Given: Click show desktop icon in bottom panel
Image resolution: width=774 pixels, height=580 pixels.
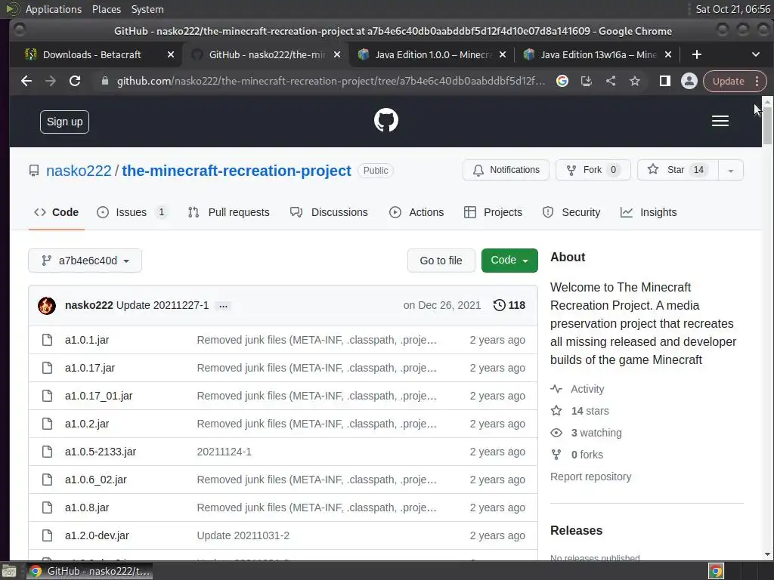Looking at the screenshot, I should coord(9,572).
